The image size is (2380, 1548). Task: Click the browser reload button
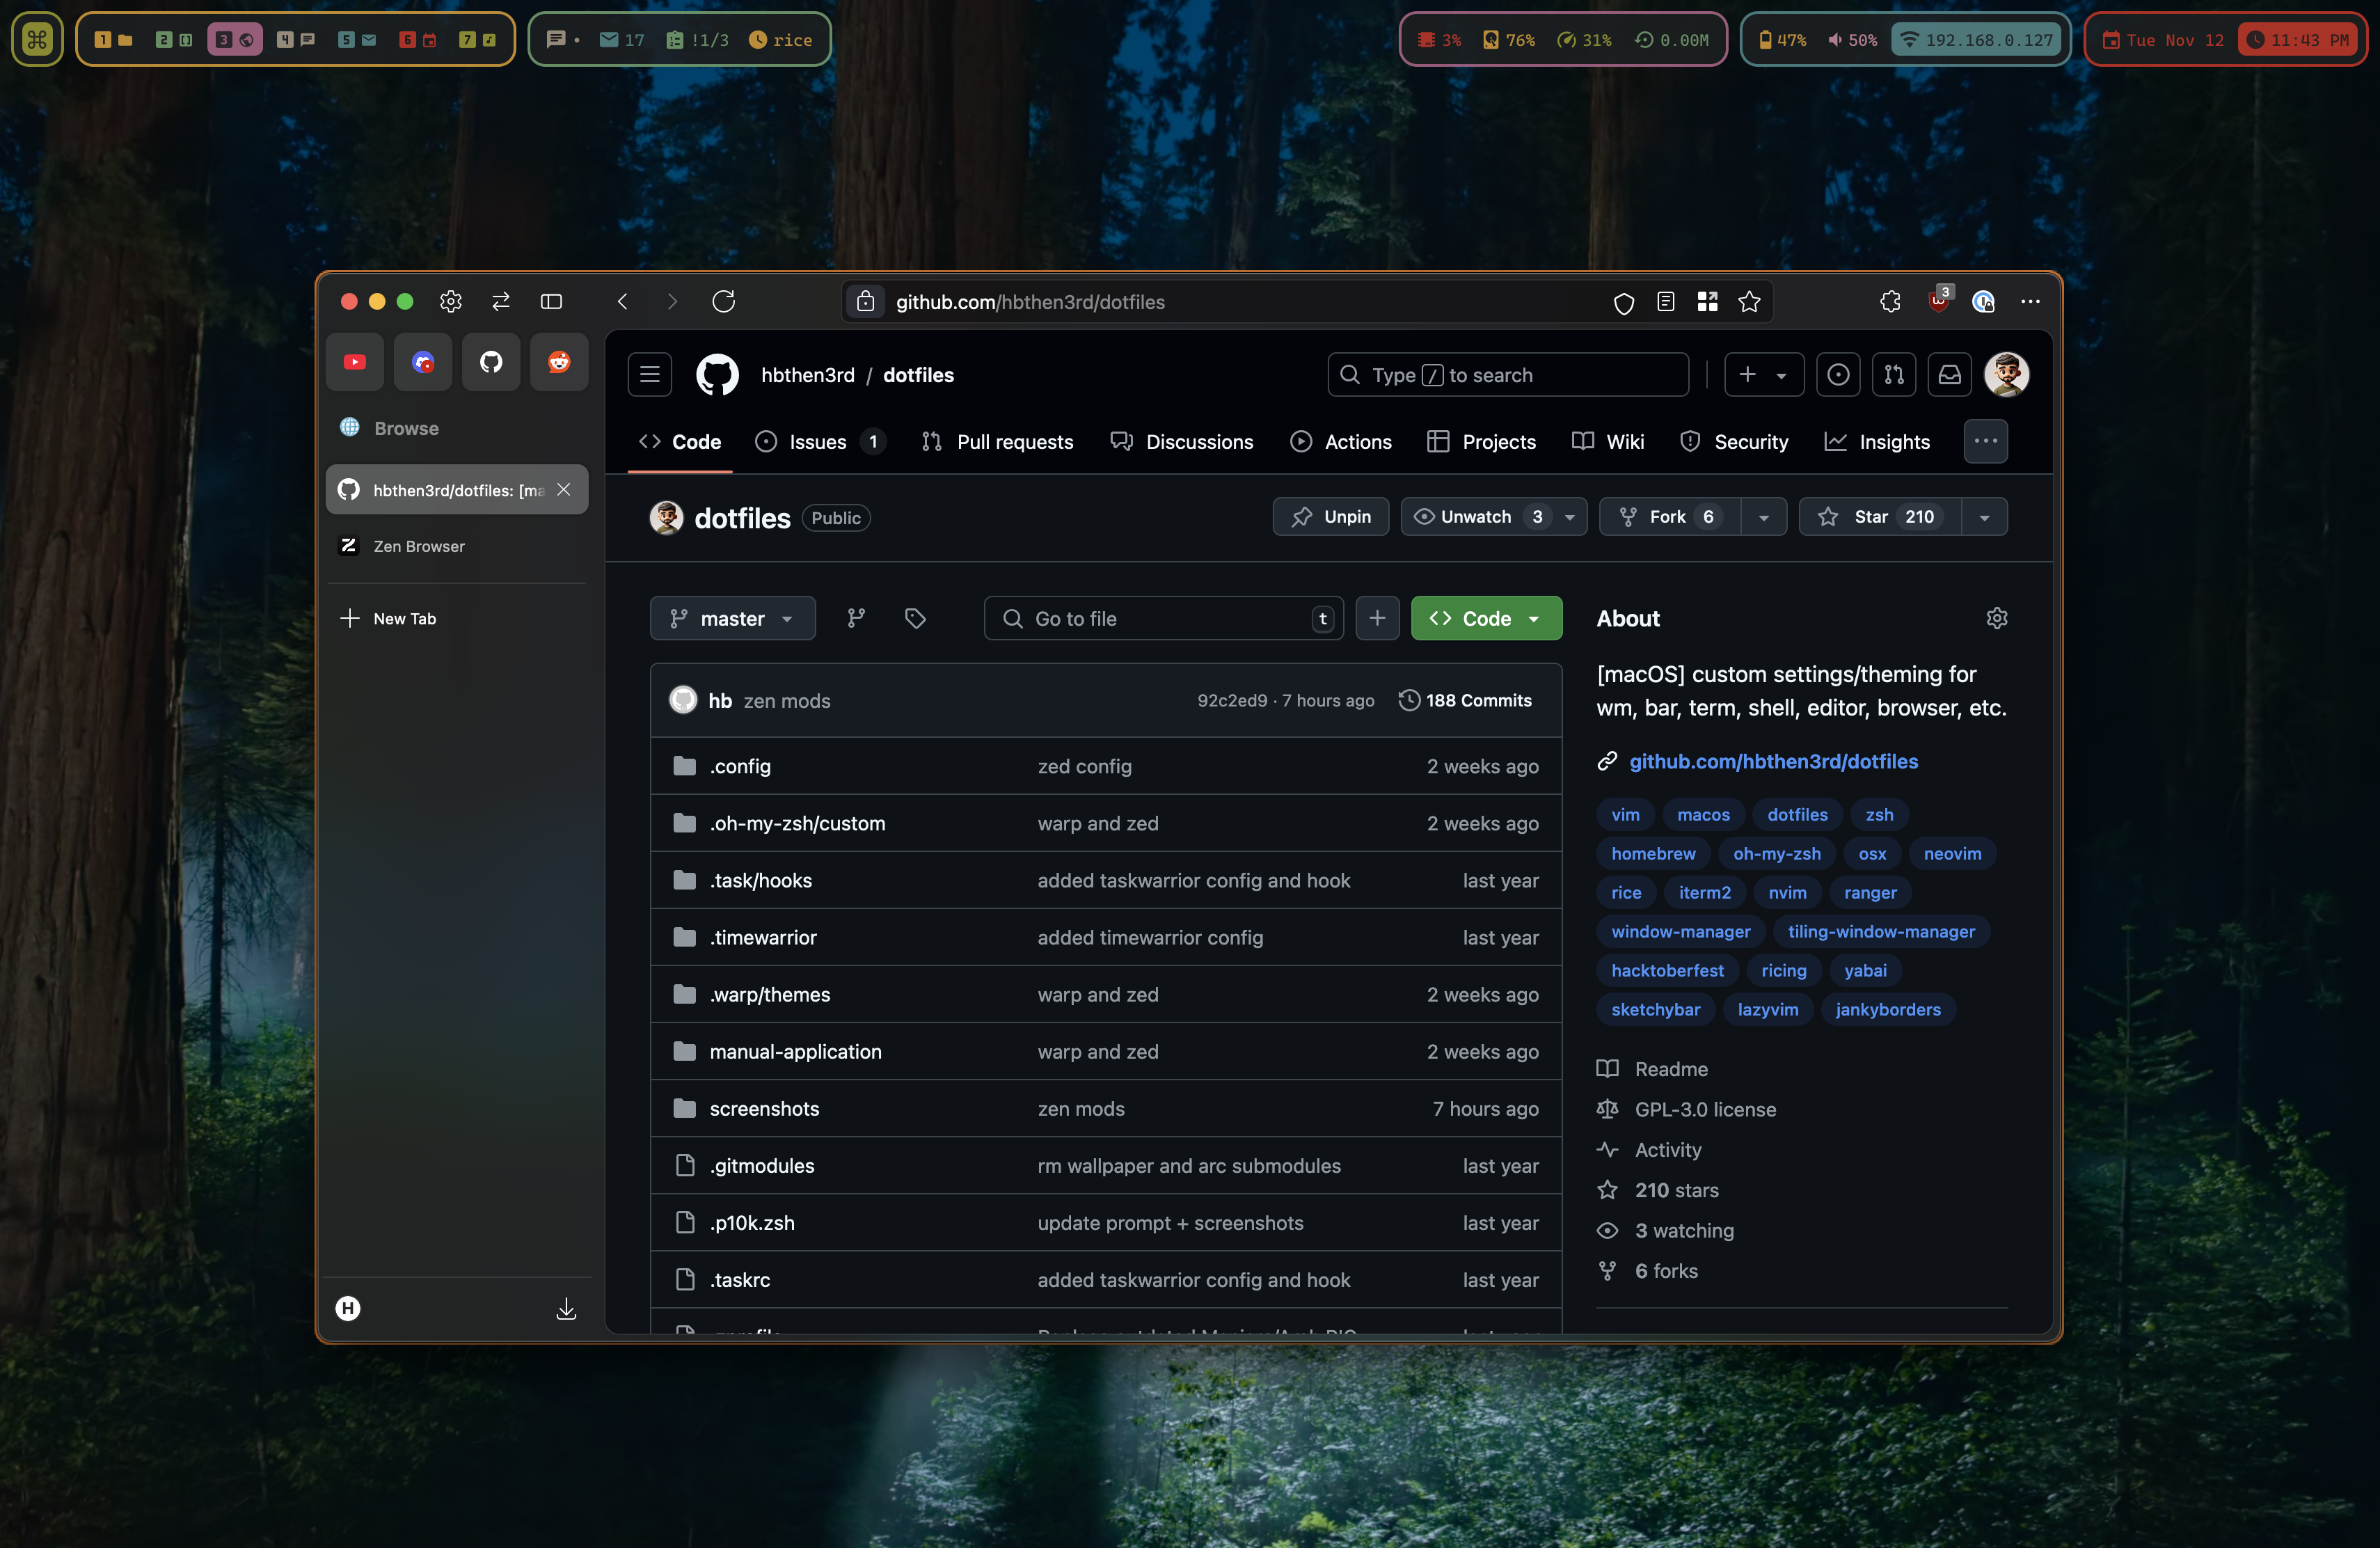coord(724,301)
